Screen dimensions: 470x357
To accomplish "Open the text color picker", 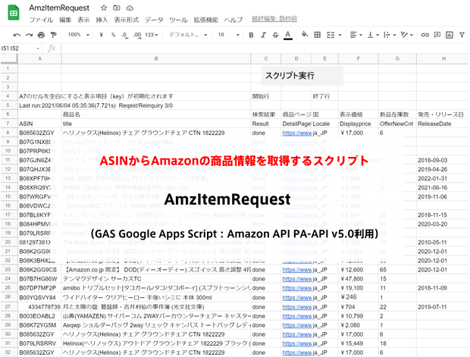I will click(x=288, y=35).
